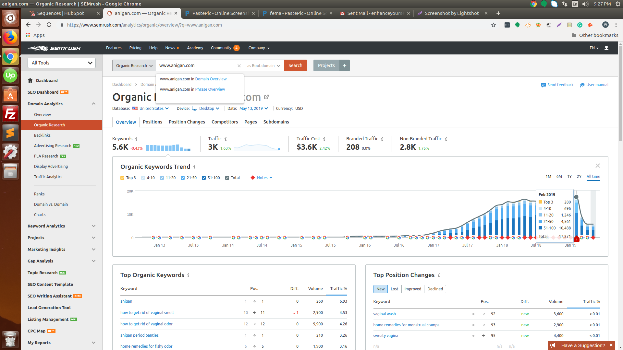Open Backlinks in the sidebar
Viewport: 623px width, 350px height.
(42, 135)
